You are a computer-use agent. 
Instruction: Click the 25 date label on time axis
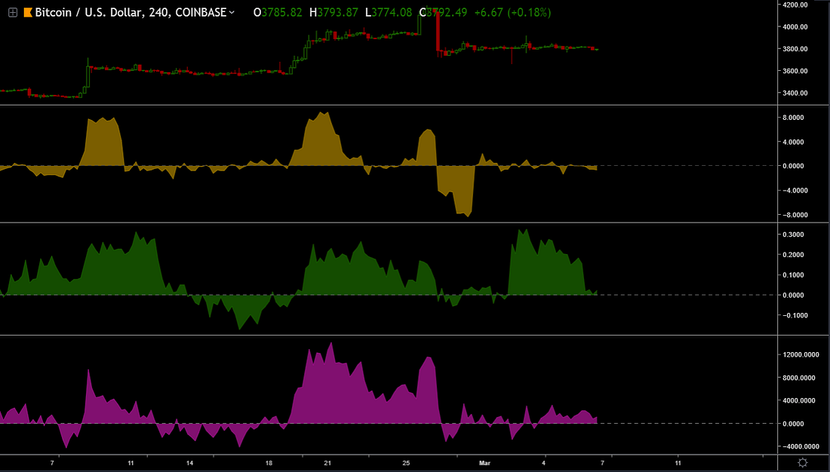[406, 463]
